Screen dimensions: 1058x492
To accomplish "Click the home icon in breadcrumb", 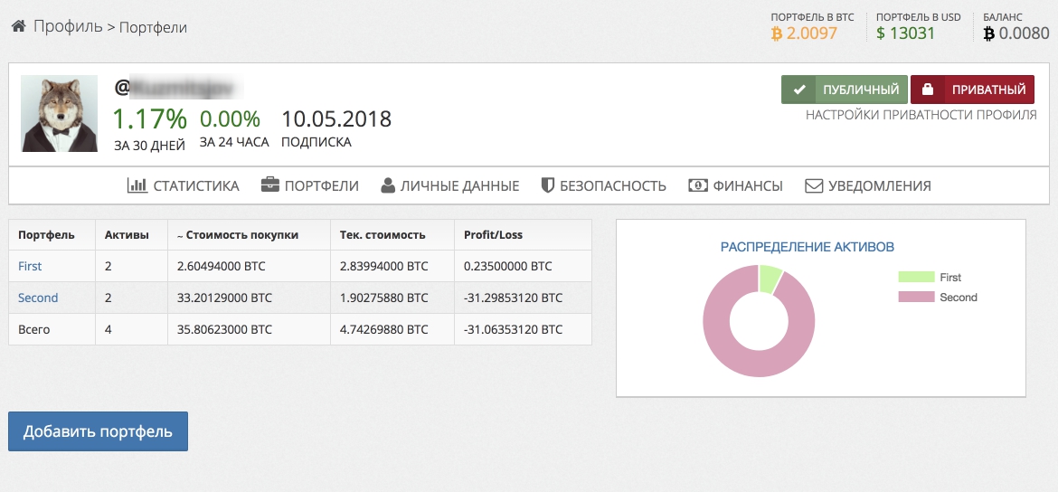I will pos(18,26).
